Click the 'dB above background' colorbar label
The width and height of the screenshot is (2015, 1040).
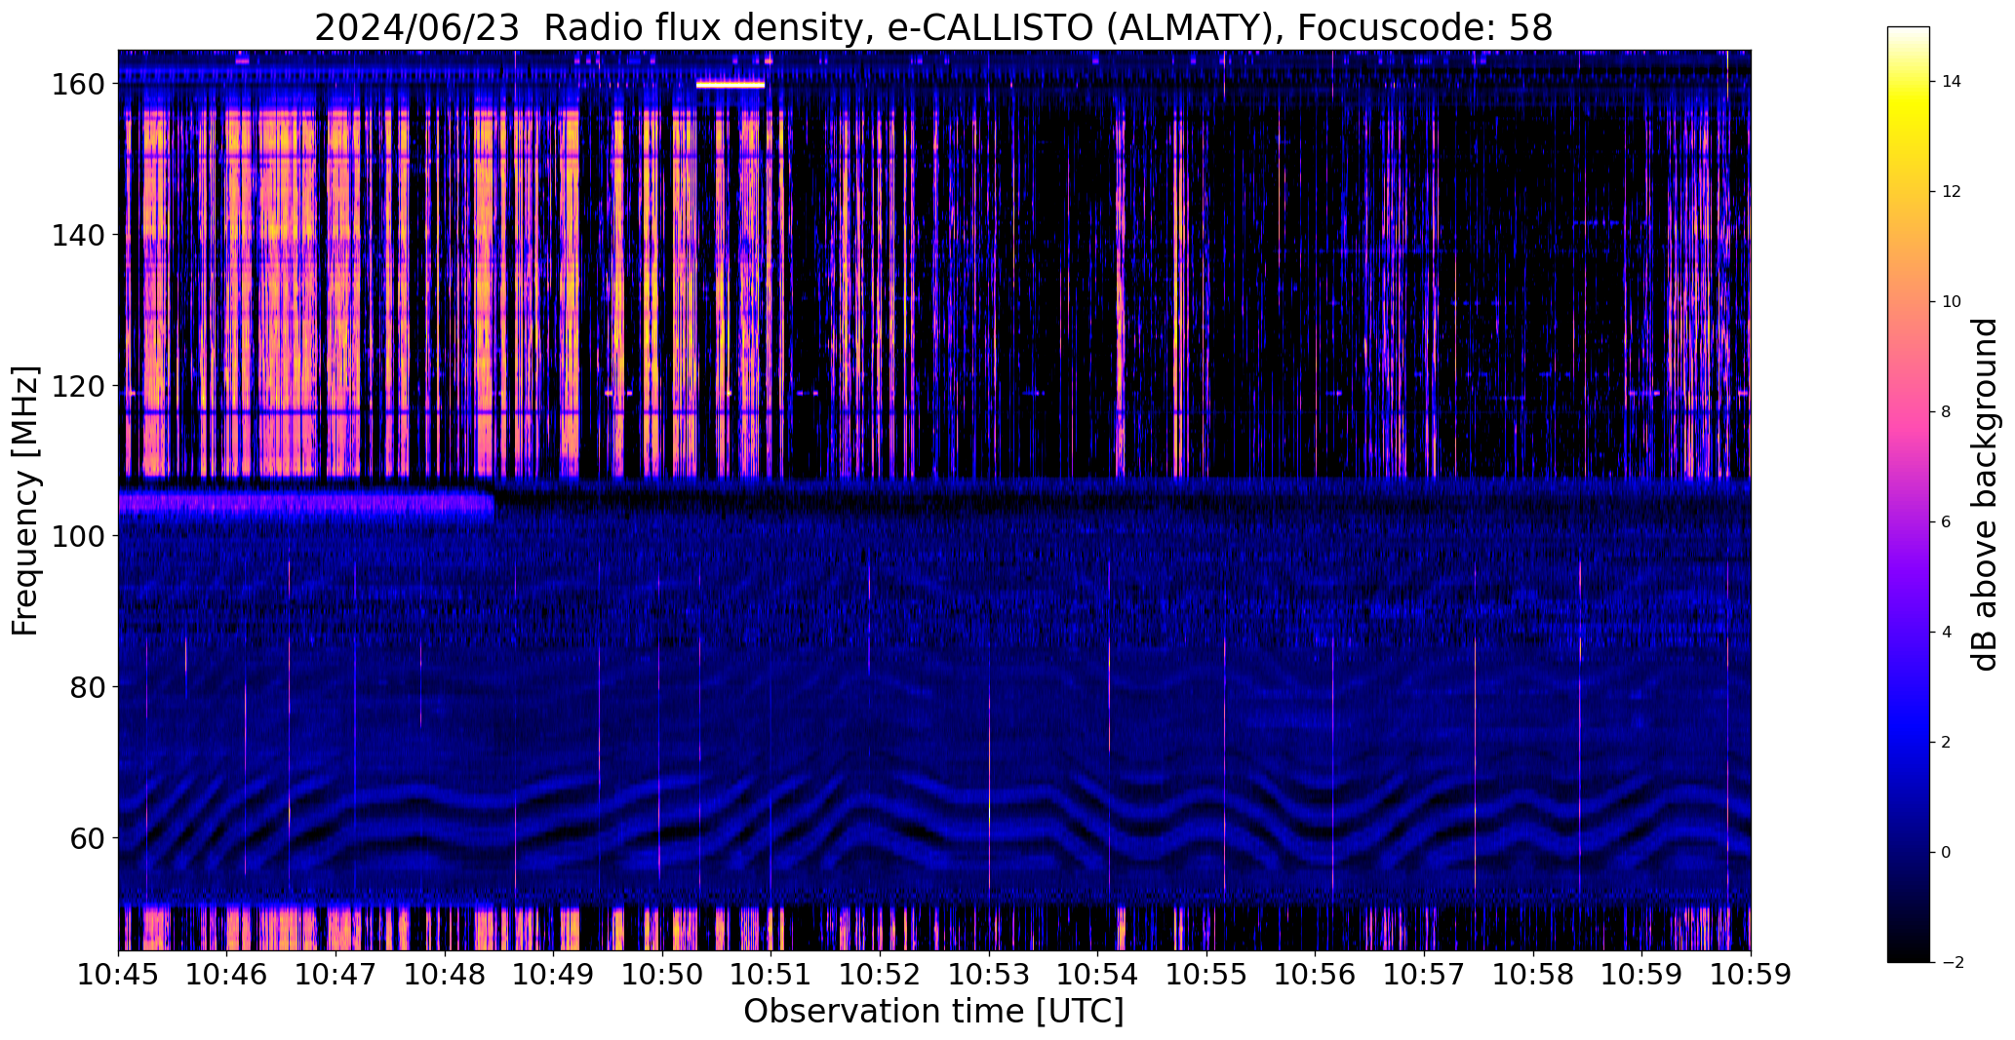click(x=1985, y=494)
